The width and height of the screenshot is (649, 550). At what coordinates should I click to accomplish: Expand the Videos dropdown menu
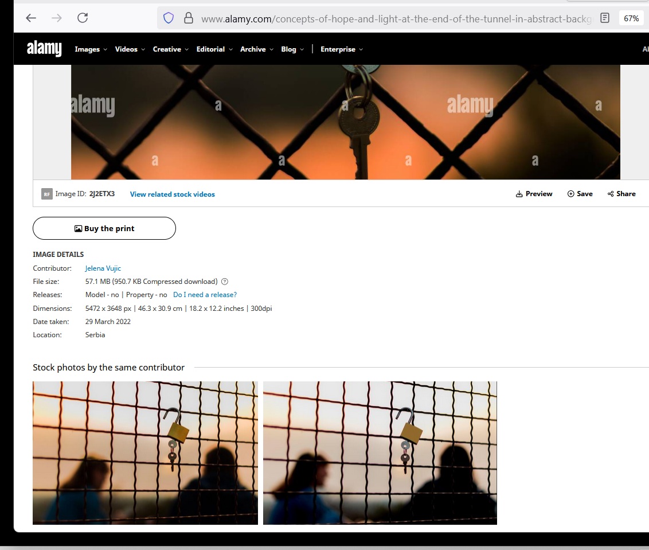pos(130,49)
